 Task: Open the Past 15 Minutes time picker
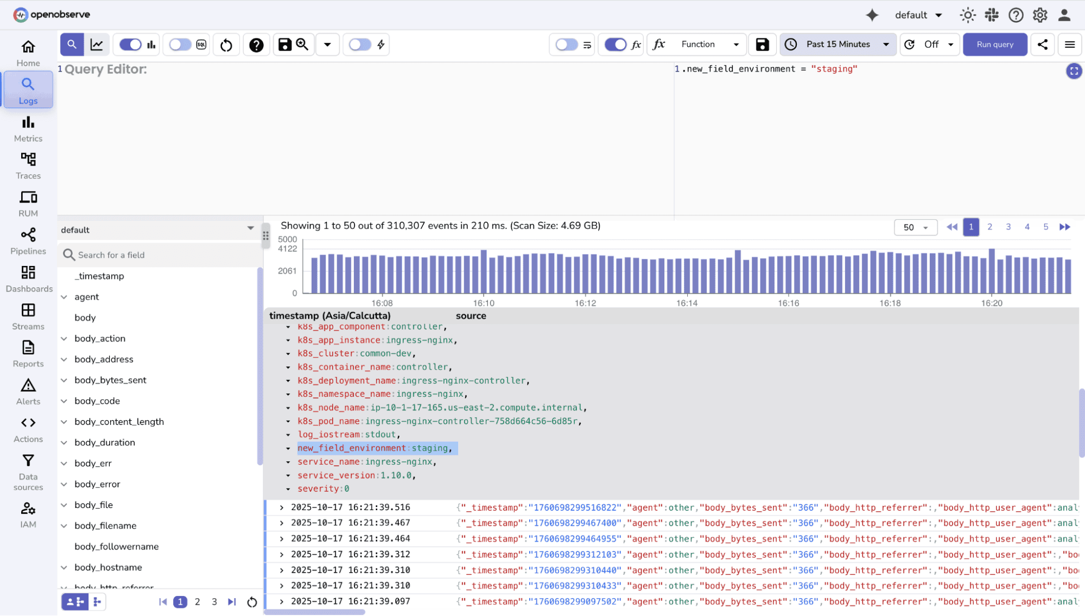[837, 45]
